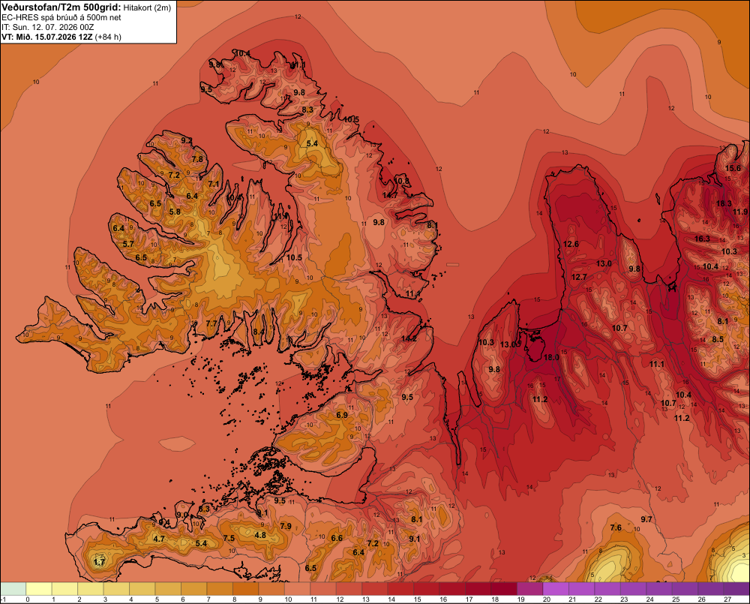Click the 7.5 temperature value on the map

coord(229,538)
